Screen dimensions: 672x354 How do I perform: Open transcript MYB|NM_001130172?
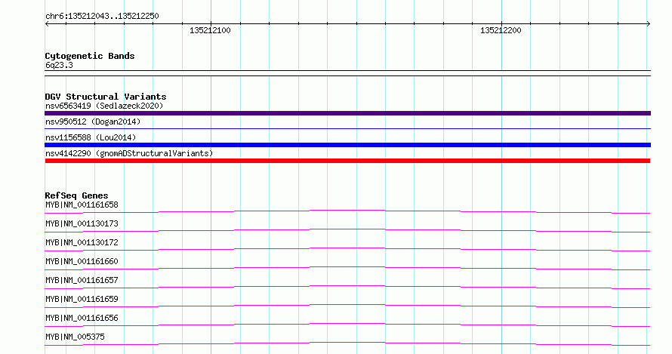coord(82,242)
